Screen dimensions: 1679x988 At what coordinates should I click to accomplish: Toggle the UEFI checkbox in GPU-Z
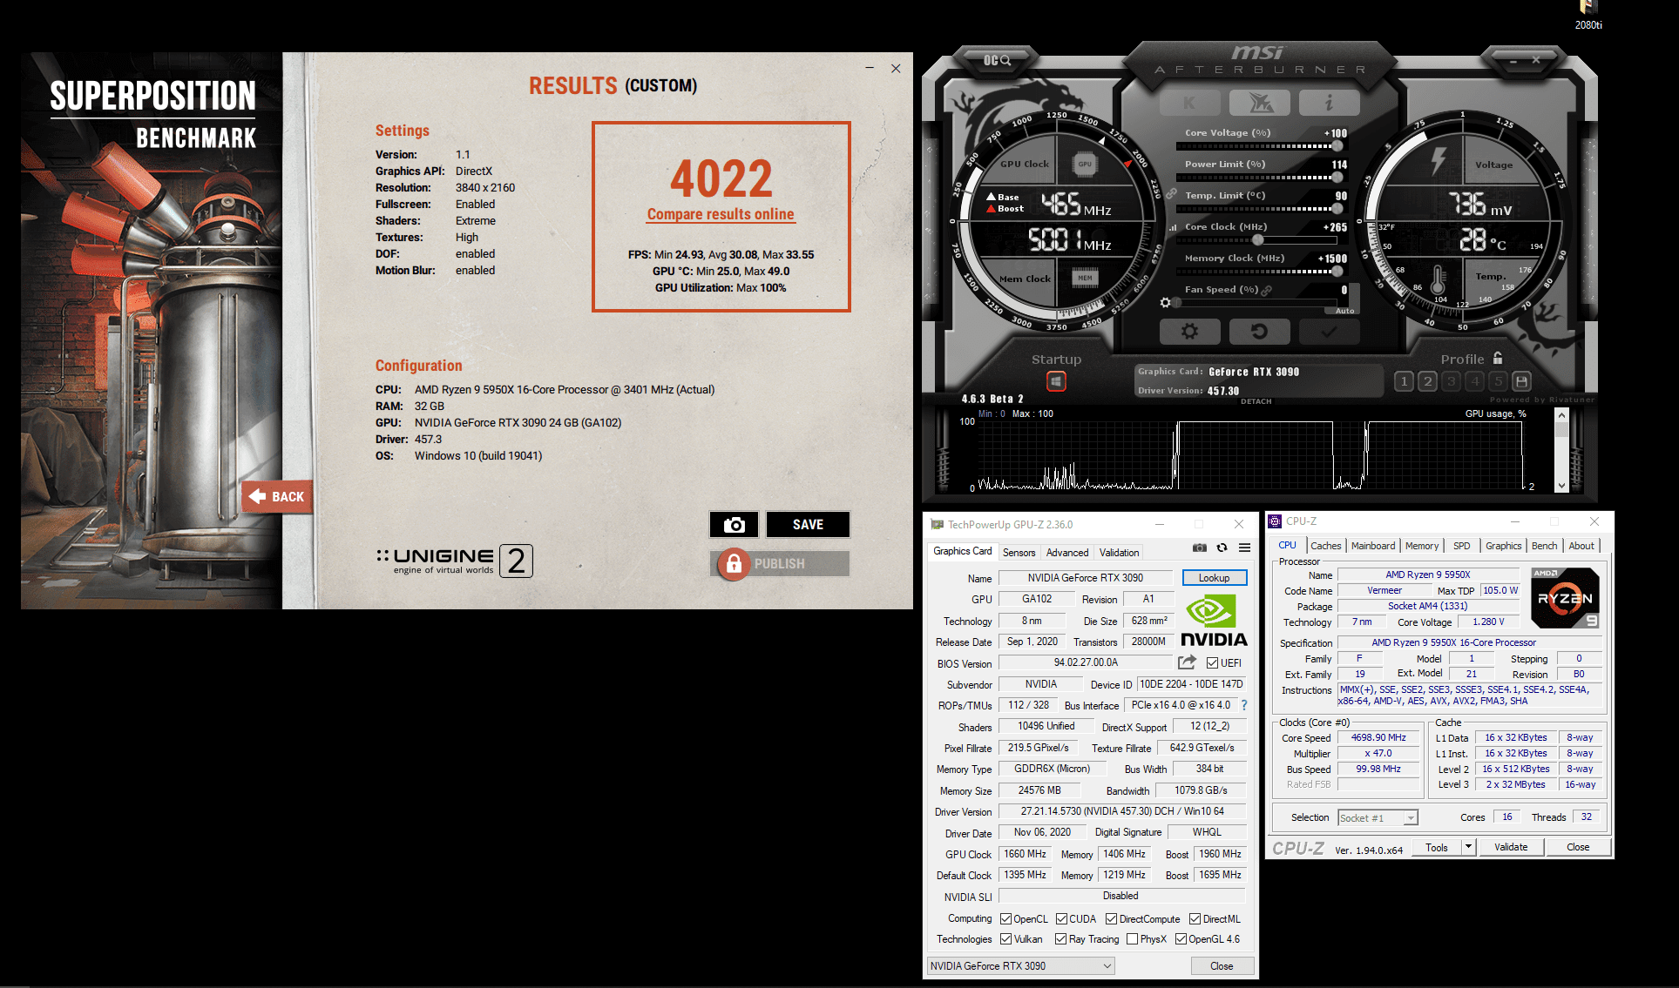pos(1212,663)
